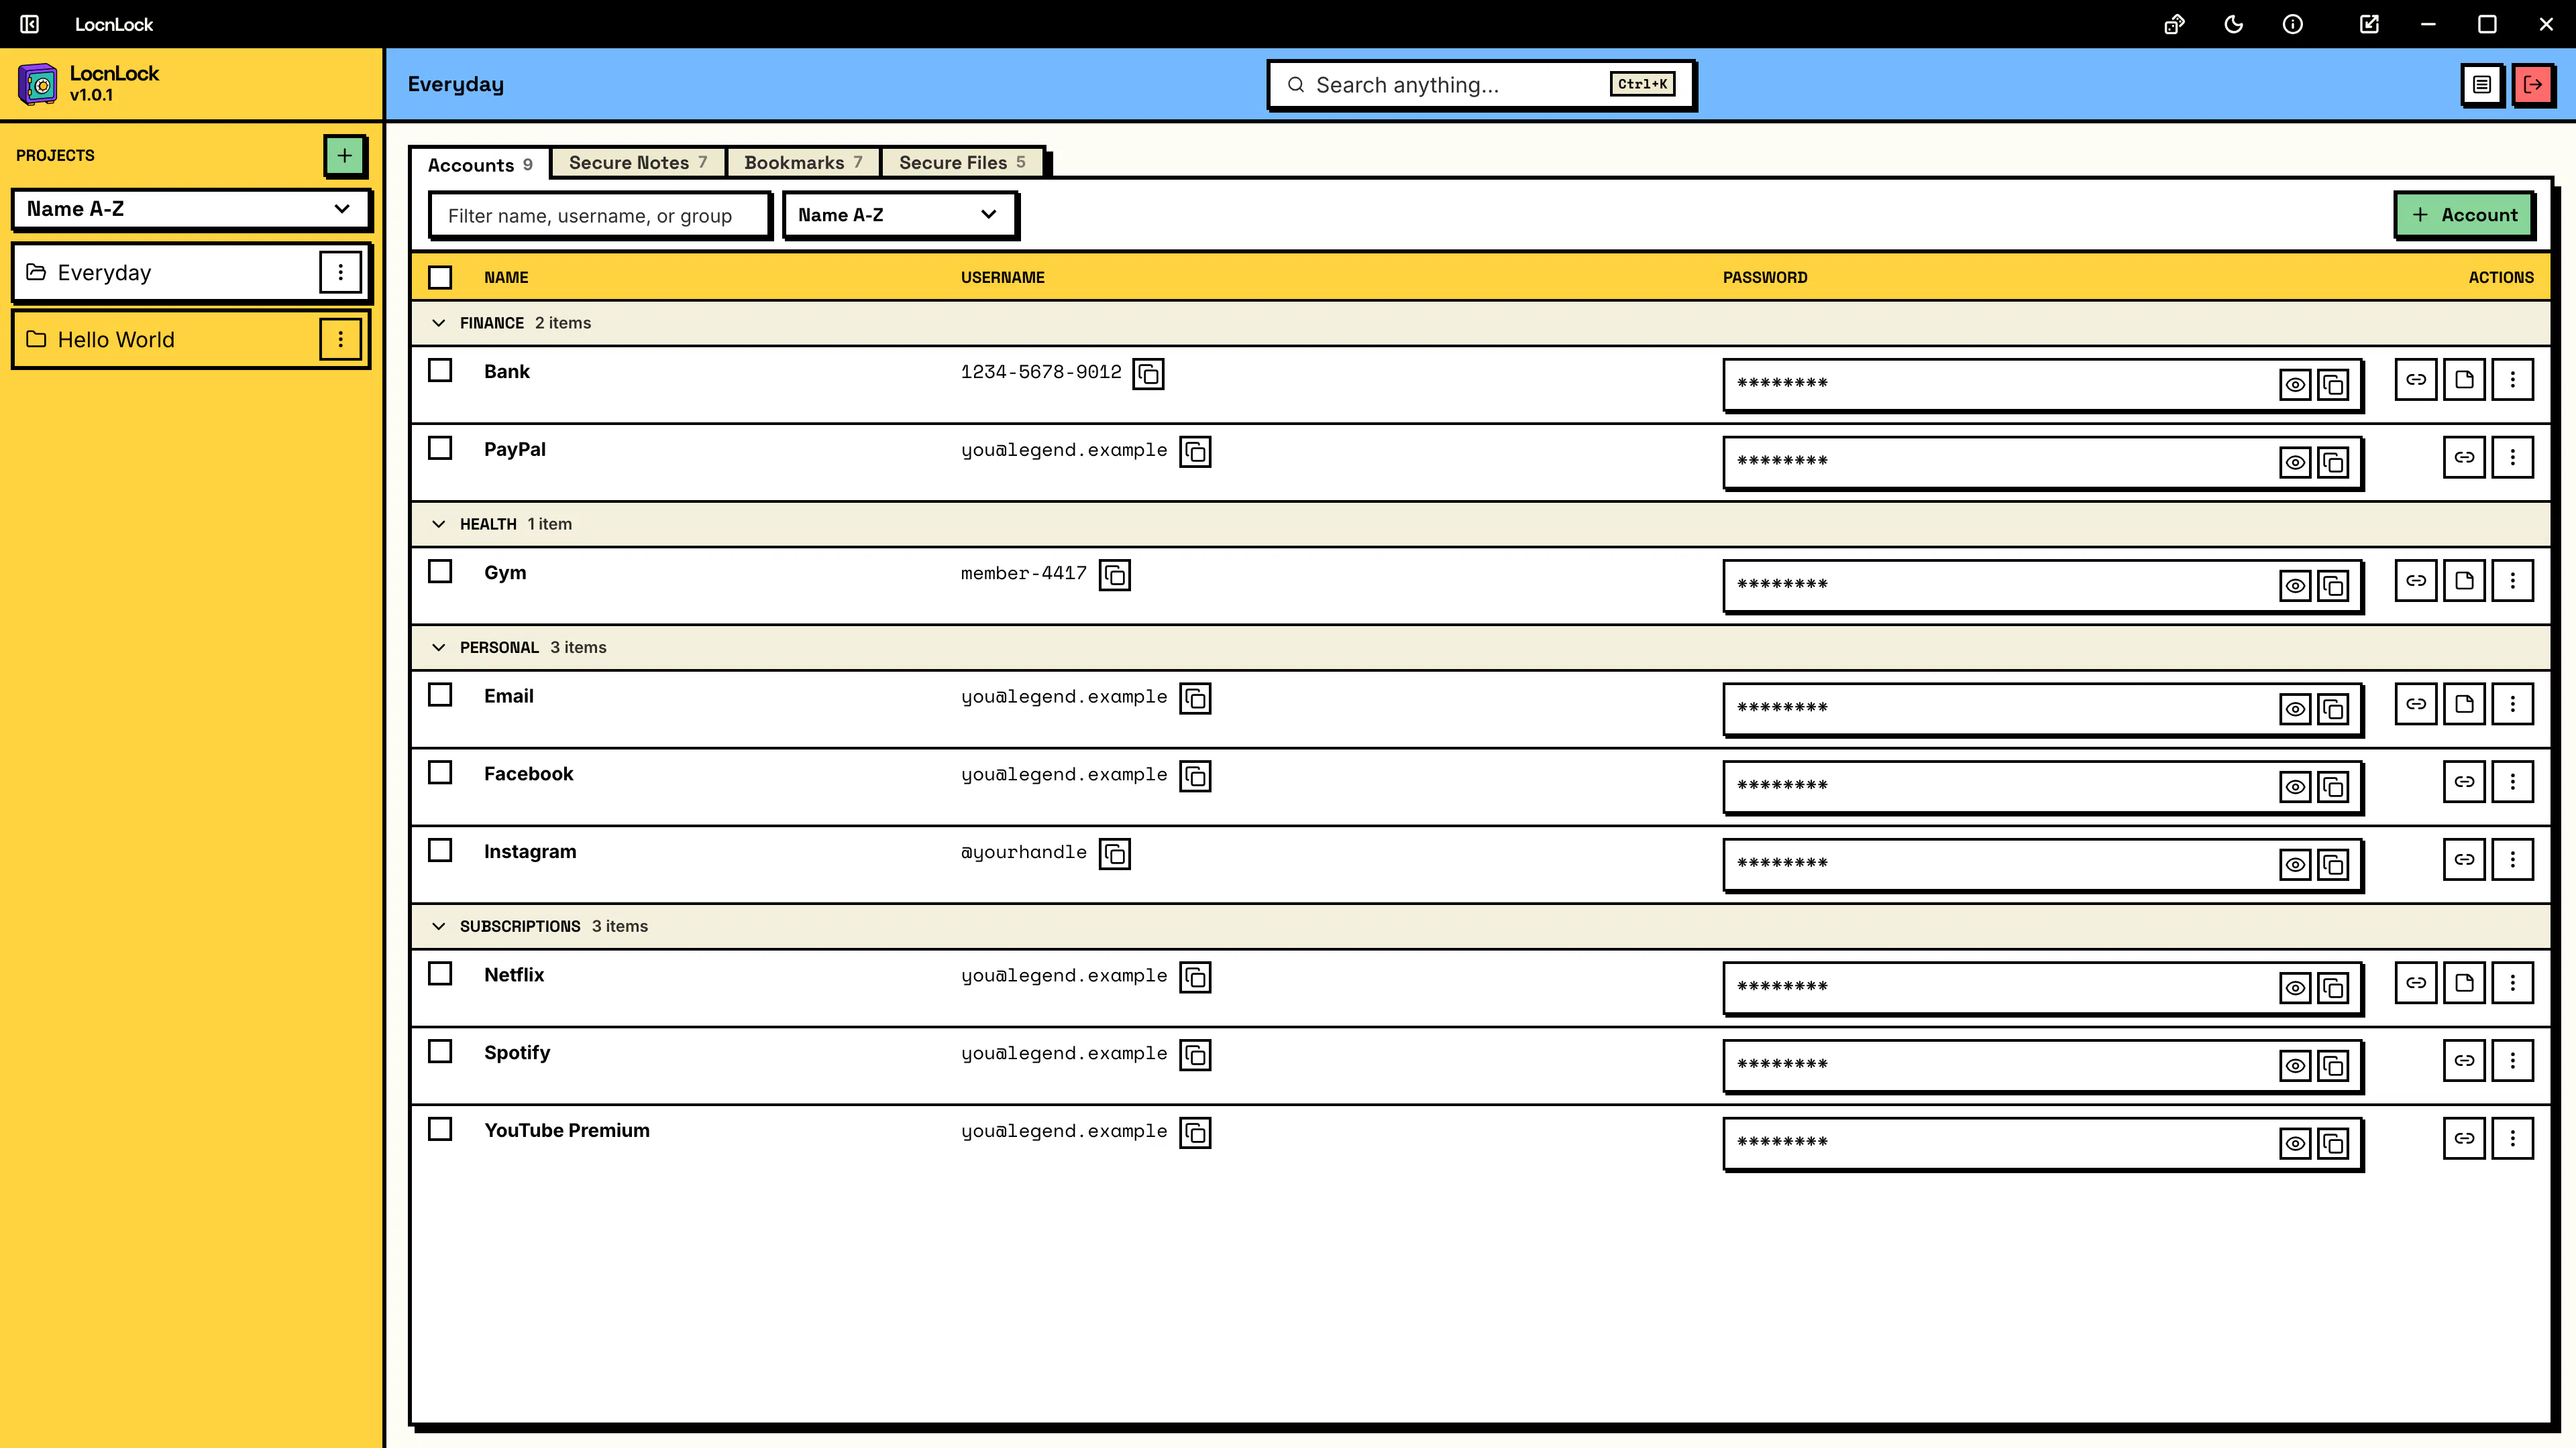Select the Facebook row checkbox

click(x=440, y=772)
